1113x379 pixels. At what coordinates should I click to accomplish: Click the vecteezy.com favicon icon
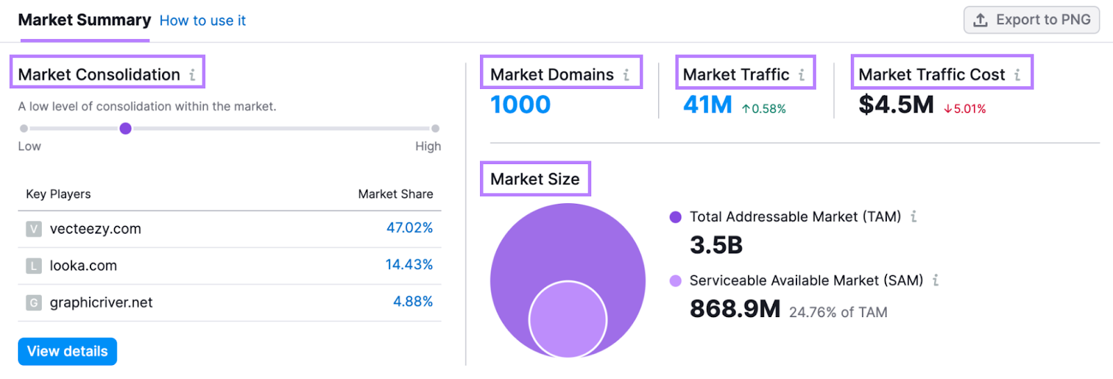33,229
